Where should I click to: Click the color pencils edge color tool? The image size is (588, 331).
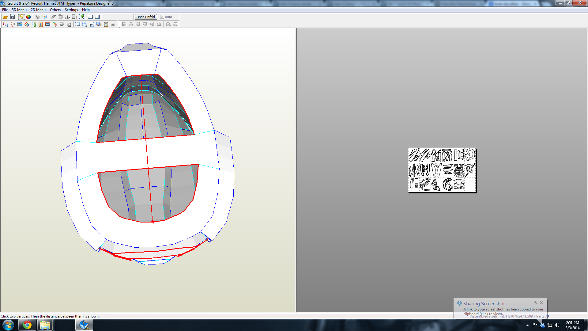[x=27, y=25]
